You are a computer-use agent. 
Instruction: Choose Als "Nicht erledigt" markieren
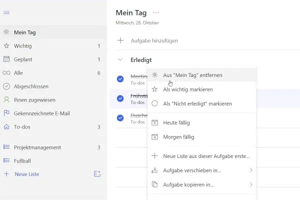(202, 103)
